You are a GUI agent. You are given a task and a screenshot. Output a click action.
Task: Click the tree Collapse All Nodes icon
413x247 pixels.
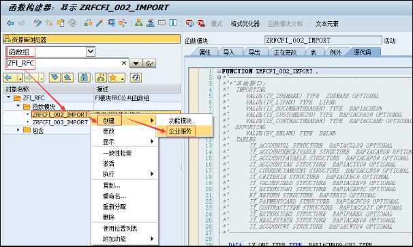67,78
